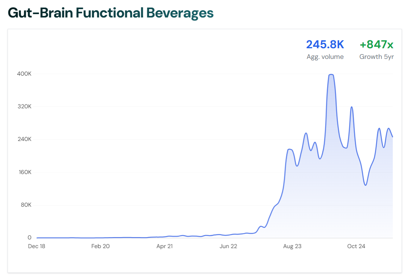Click the 80K gridline label
Viewport: 411px width, 277px height.
coord(25,205)
